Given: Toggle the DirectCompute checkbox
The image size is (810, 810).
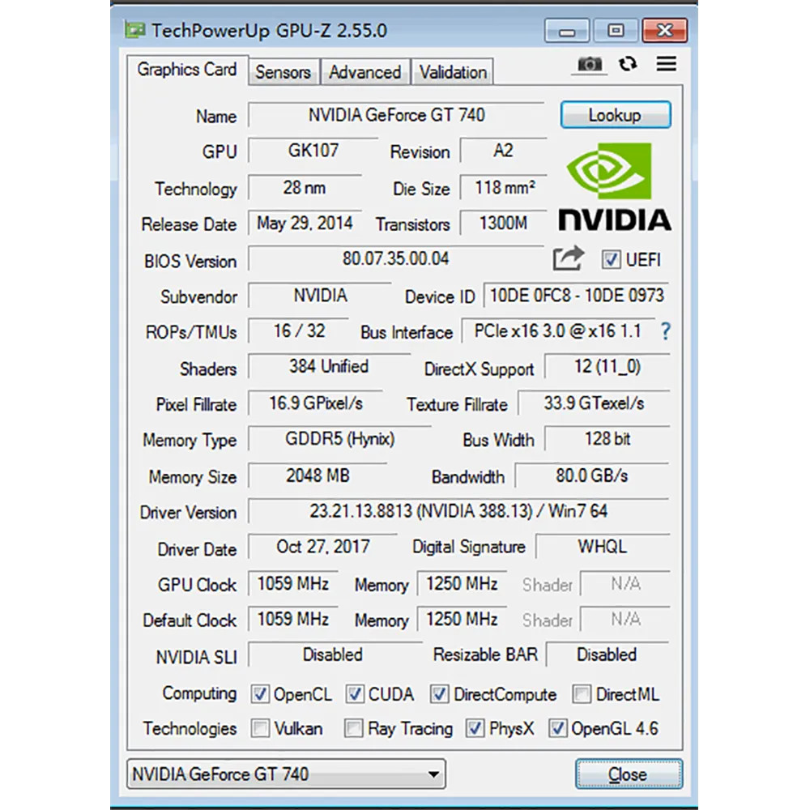Looking at the screenshot, I should (x=439, y=694).
